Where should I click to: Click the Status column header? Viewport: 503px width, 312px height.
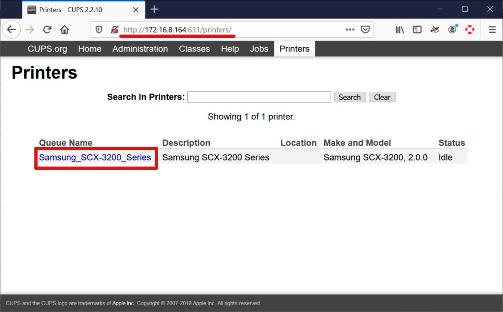click(x=452, y=143)
